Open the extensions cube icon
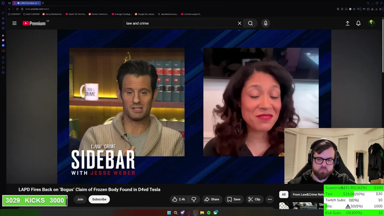The width and height of the screenshot is (384, 216). (x=368, y=9)
